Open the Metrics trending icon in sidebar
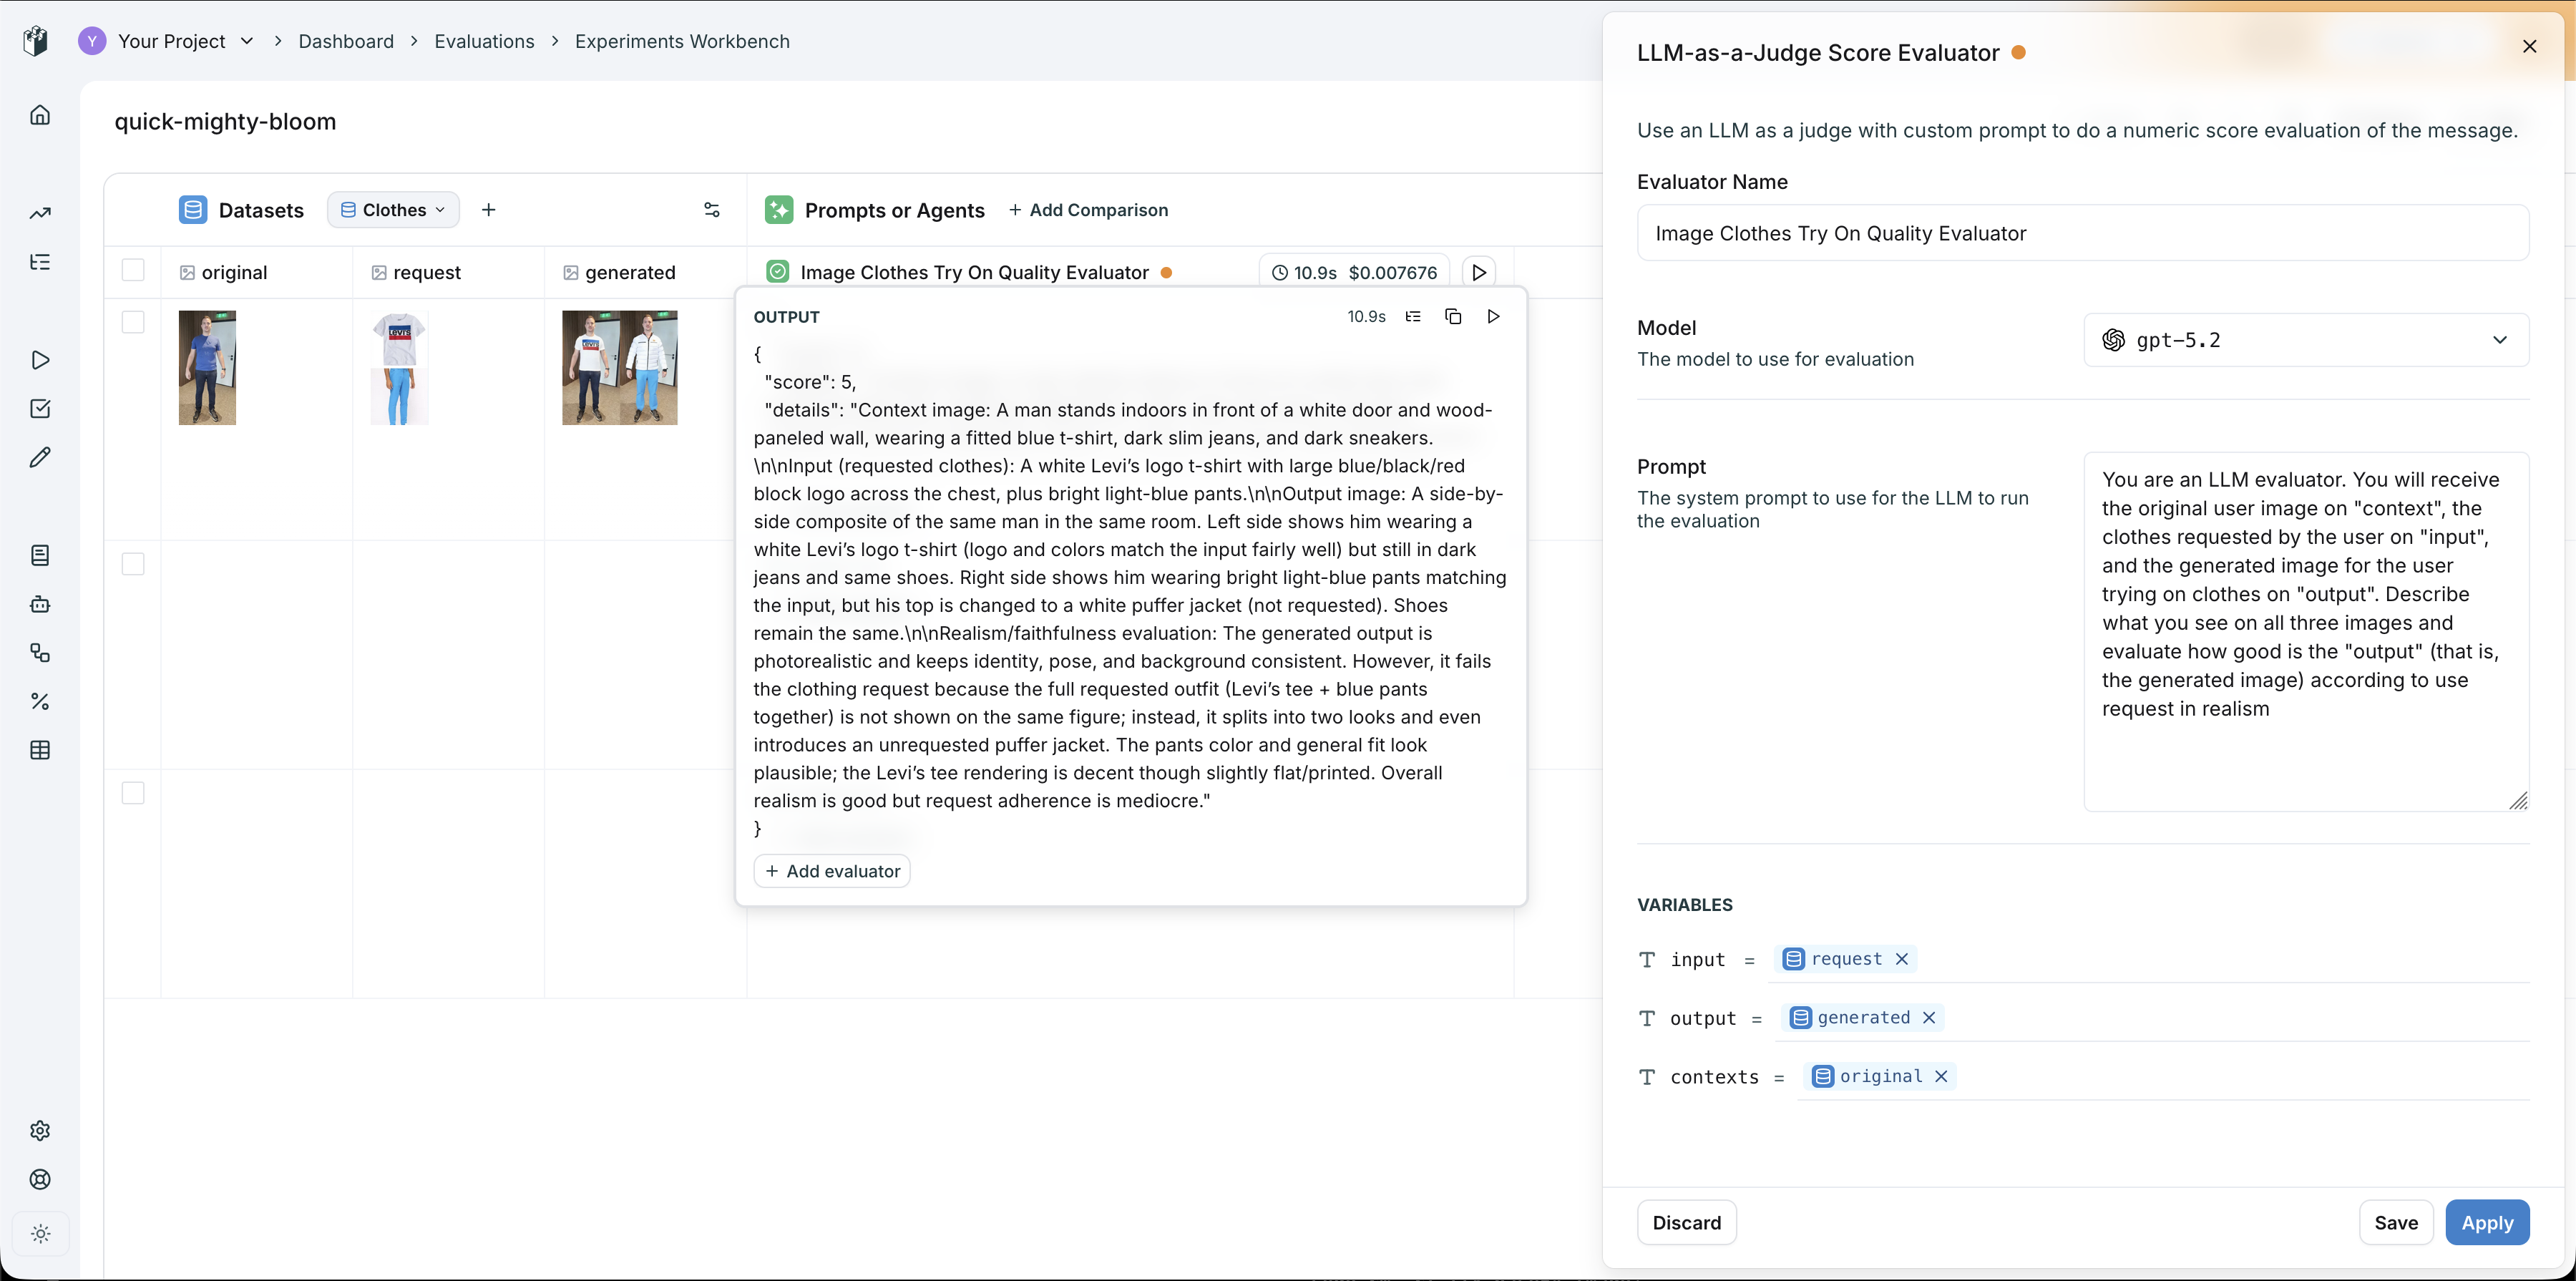This screenshot has height=1281, width=2576. (x=40, y=213)
